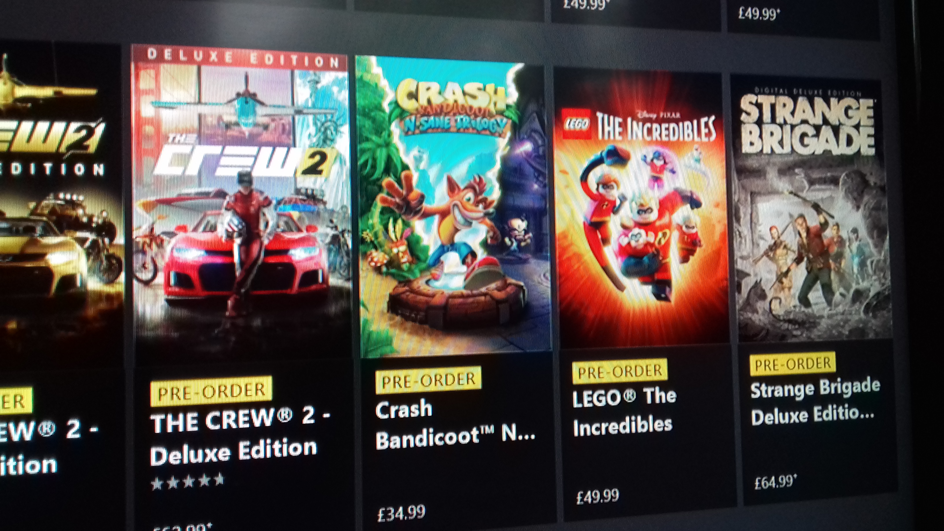The height and width of the screenshot is (531, 944).
Task: Click PRE-ORDER badge for Strange Brigade
Action: (792, 364)
